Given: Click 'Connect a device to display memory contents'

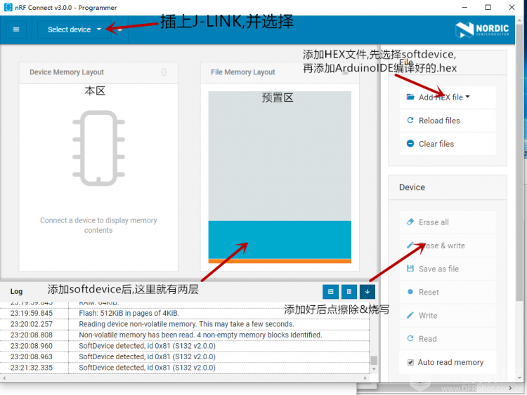Looking at the screenshot, I should (98, 225).
